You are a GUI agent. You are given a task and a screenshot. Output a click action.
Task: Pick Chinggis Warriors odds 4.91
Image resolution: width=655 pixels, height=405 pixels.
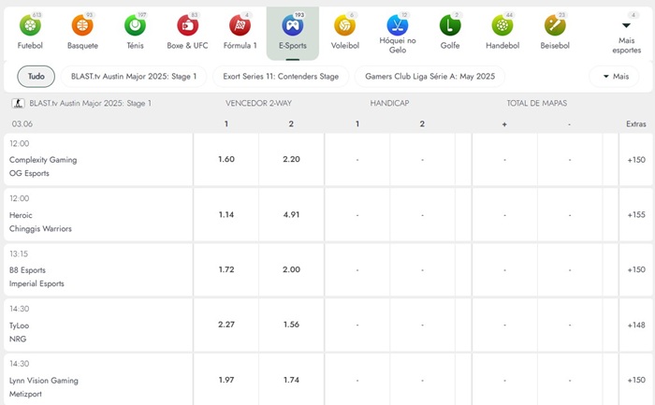click(x=291, y=214)
